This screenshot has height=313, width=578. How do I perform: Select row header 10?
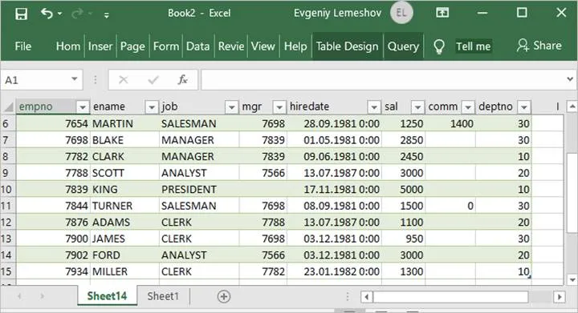[x=7, y=189]
